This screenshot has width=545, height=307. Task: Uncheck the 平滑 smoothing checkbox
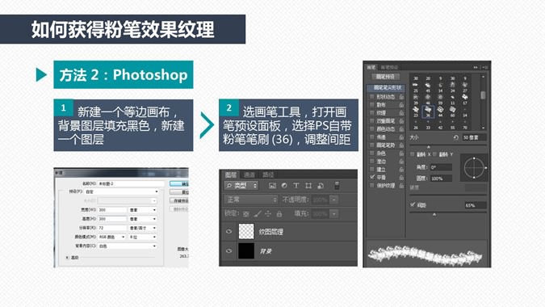click(372, 177)
